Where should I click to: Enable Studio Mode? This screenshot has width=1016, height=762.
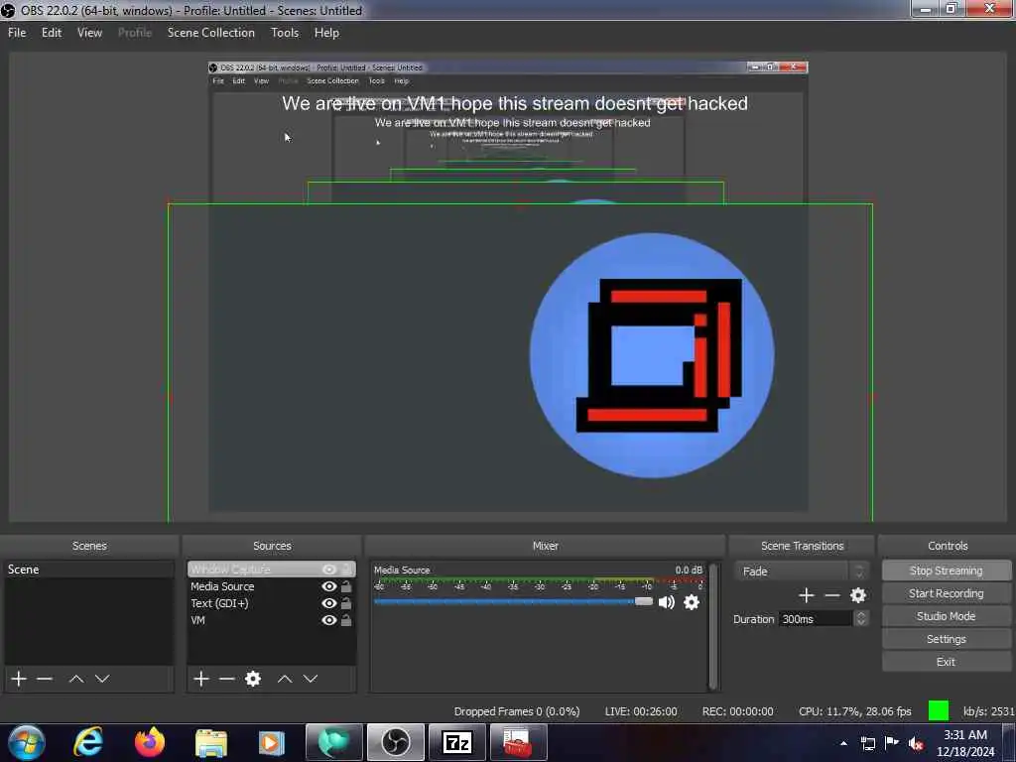946,616
